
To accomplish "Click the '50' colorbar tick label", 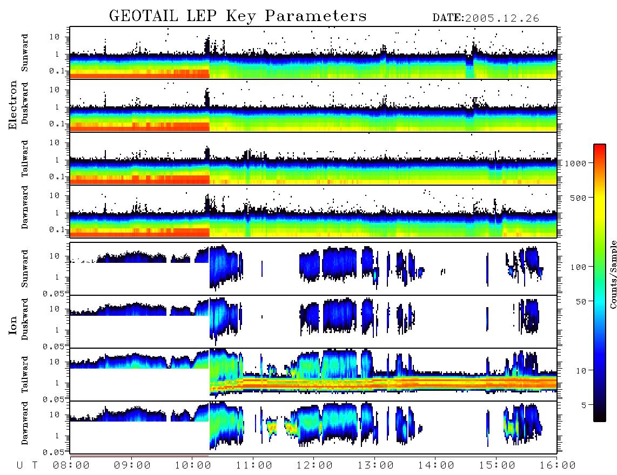I will 581,302.
